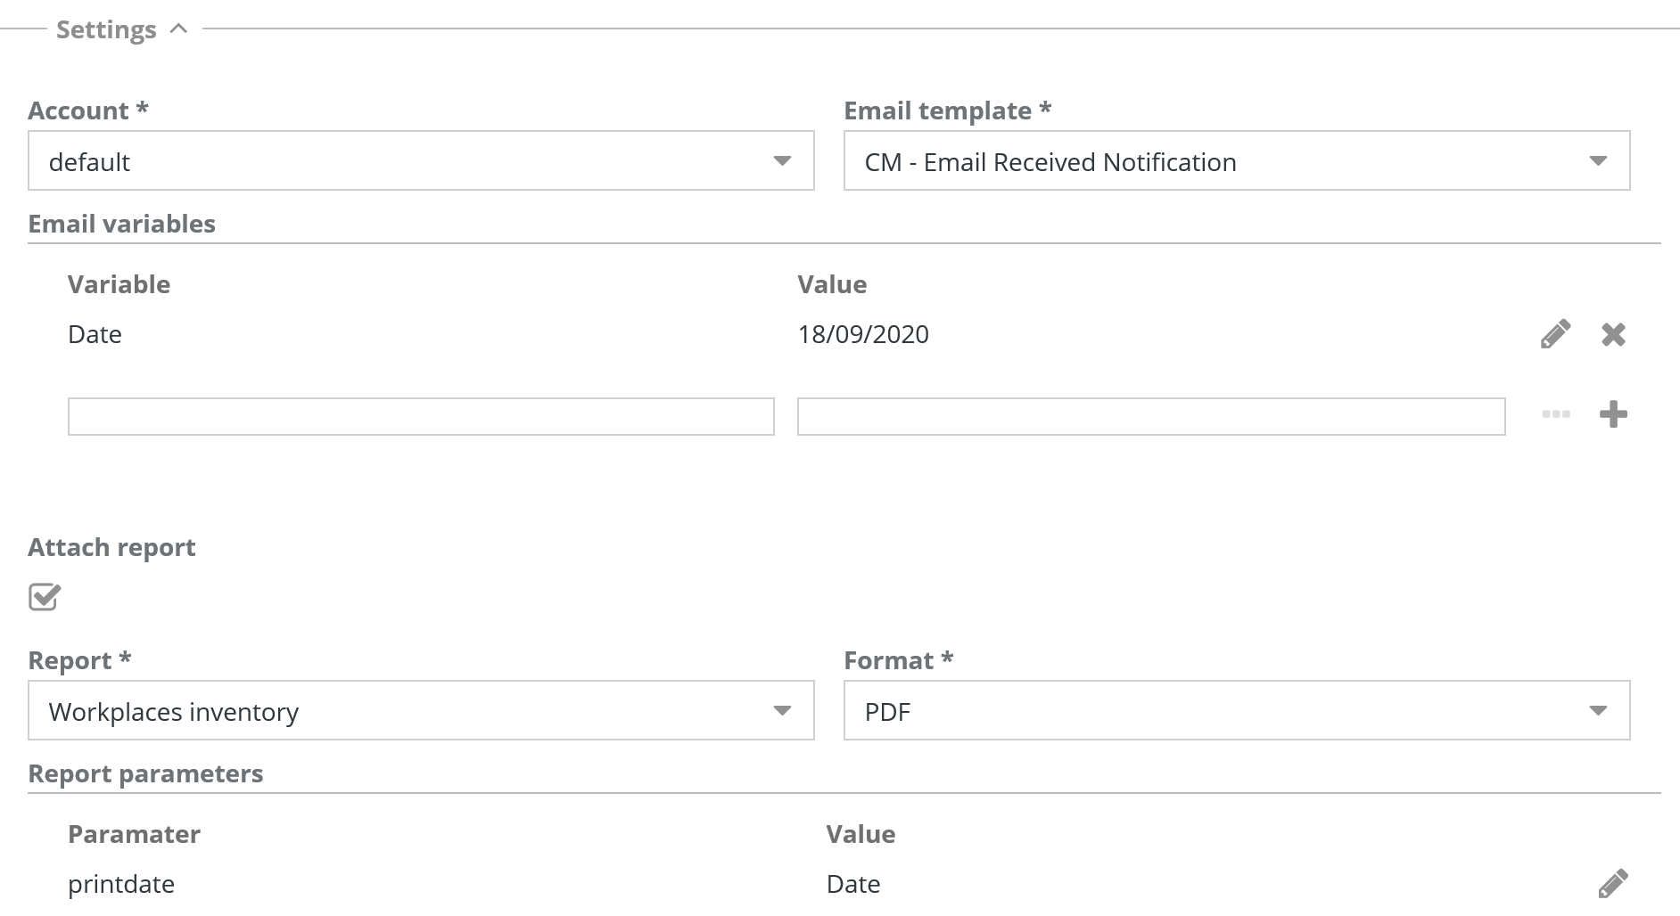This screenshot has width=1680, height=916.
Task: Click the 18/09/2020 date value
Action: [x=863, y=334]
